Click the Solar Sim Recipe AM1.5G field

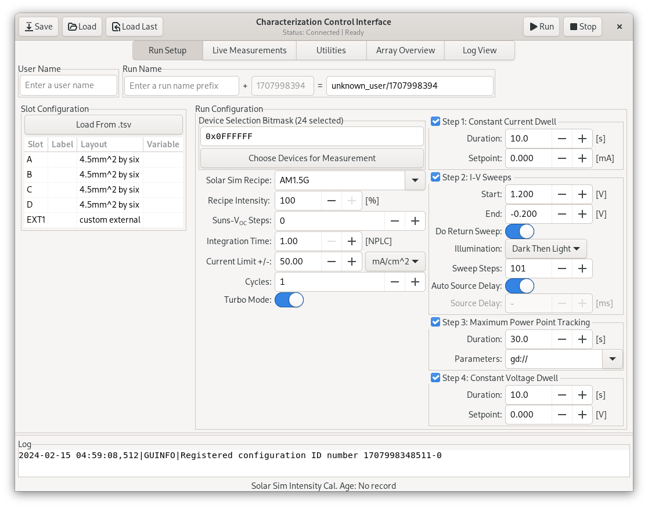click(x=340, y=180)
